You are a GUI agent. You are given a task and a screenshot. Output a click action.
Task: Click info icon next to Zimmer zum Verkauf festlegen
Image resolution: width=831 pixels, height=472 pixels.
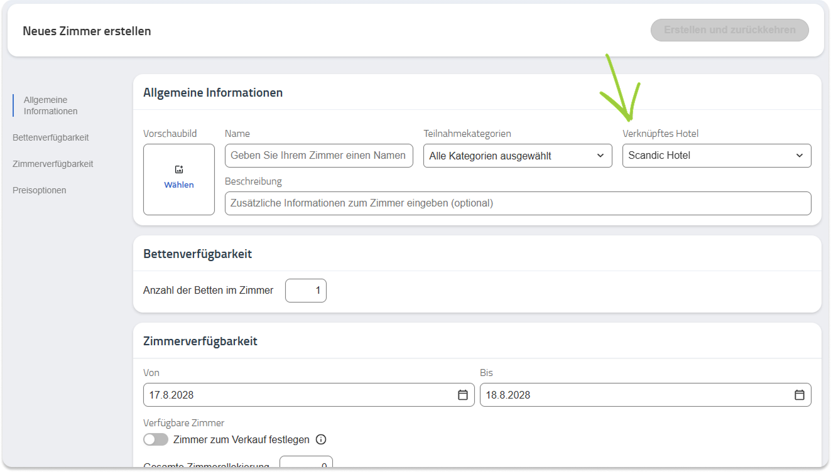coord(321,439)
